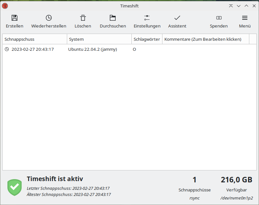Click the Verfügbar label
The height and width of the screenshot is (205, 259).
tap(236, 190)
